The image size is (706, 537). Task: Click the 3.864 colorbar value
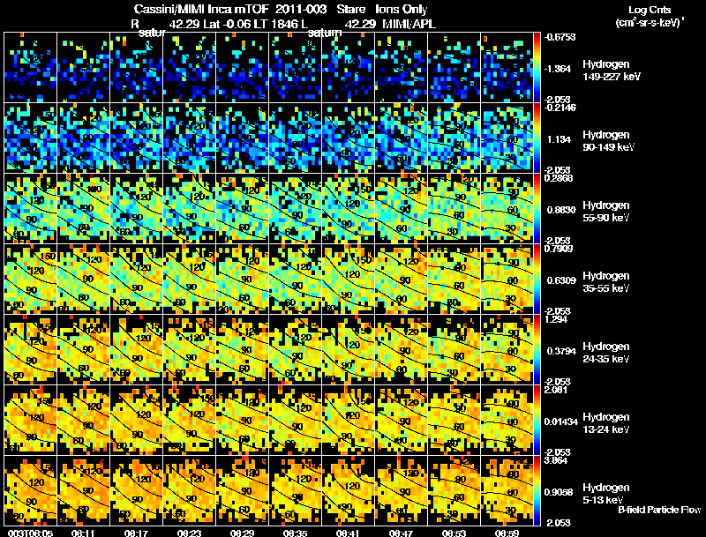[556, 460]
